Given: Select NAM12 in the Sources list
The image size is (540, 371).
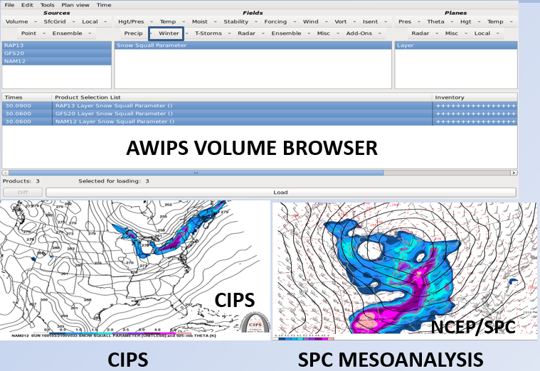Looking at the screenshot, I should (x=57, y=61).
